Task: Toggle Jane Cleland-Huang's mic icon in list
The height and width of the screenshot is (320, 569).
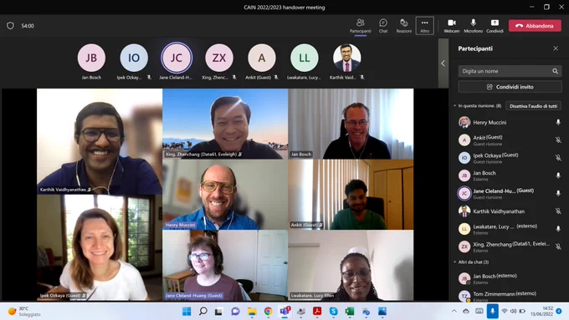Action: (558, 193)
